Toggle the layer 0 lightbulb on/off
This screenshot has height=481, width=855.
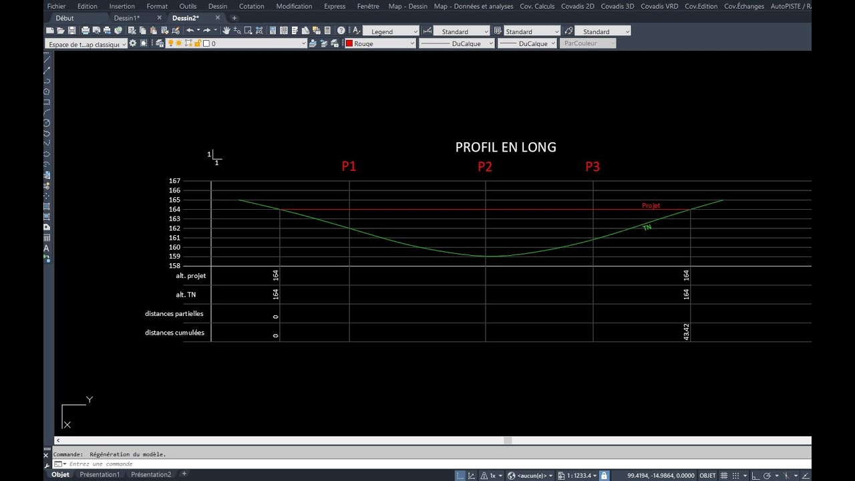coord(170,43)
